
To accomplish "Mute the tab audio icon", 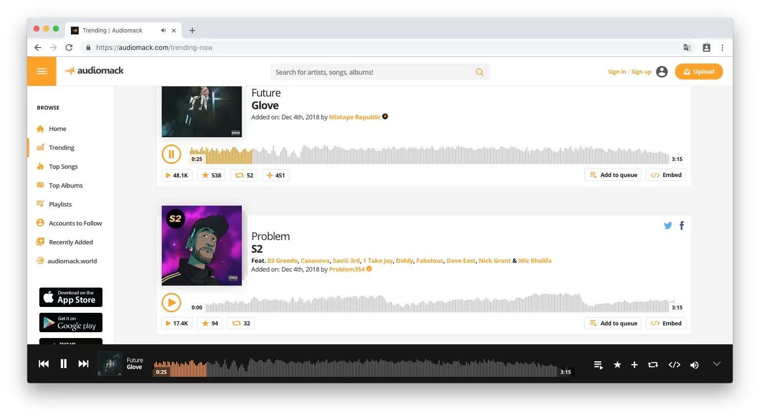I will pos(163,30).
